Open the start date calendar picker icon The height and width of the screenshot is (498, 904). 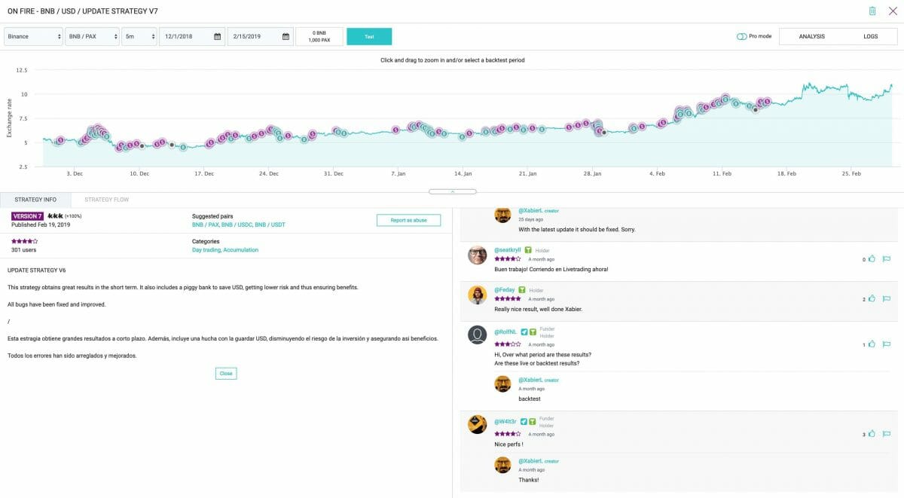tap(217, 37)
